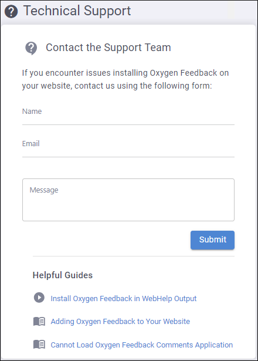
Task: Click the book icon beside Adding Oxygen Feedback
Action: click(x=39, y=321)
